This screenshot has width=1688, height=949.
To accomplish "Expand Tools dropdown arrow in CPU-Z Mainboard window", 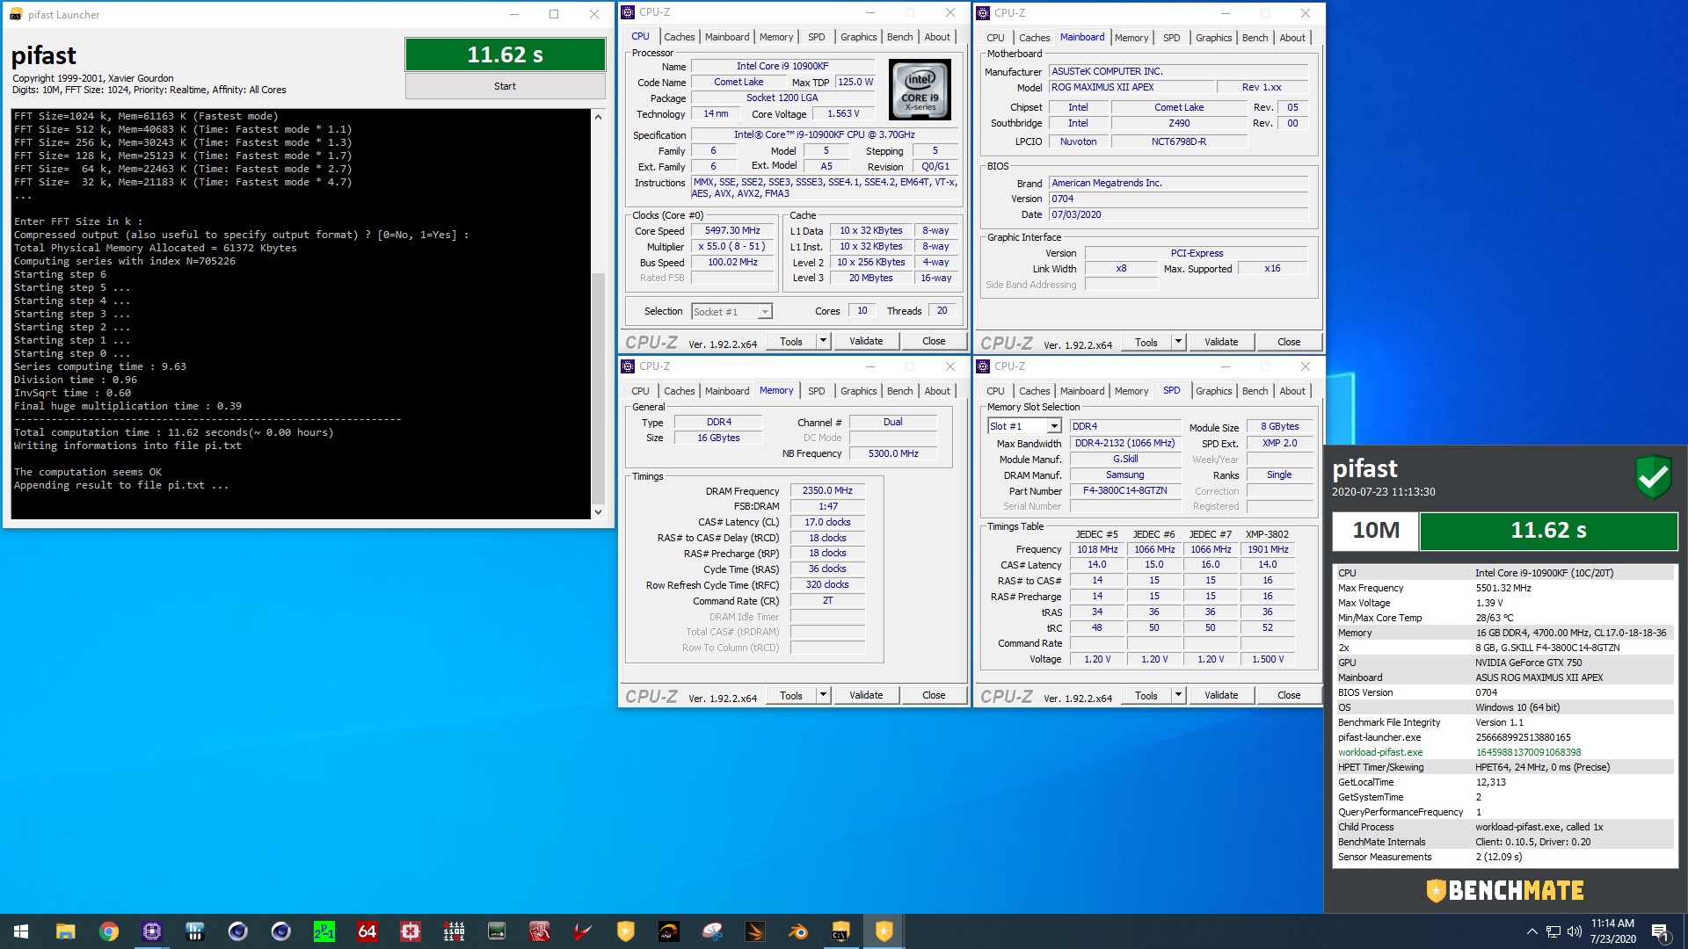I will pos(1178,342).
